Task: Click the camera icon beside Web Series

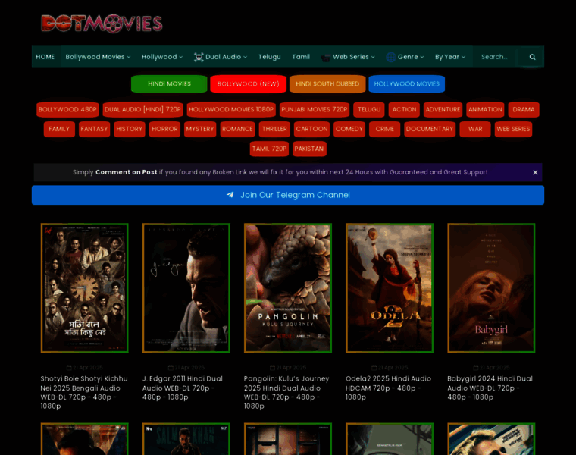Action: [325, 58]
